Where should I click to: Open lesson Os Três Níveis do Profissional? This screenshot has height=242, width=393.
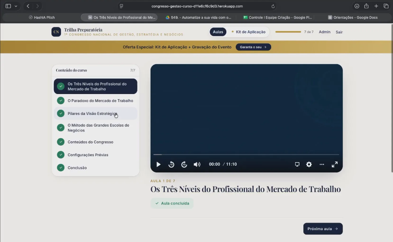pyautogui.click(x=95, y=86)
